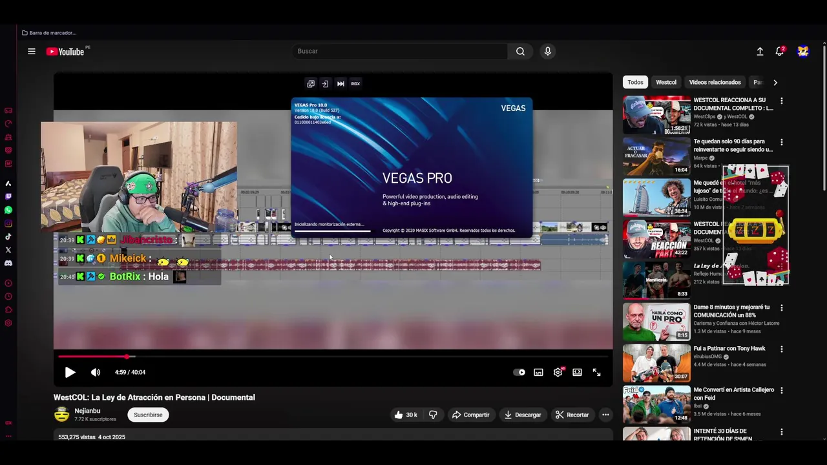Open La Ley de Atracción 8:33 thumbnail
Image resolution: width=827 pixels, height=465 pixels.
pos(656,280)
